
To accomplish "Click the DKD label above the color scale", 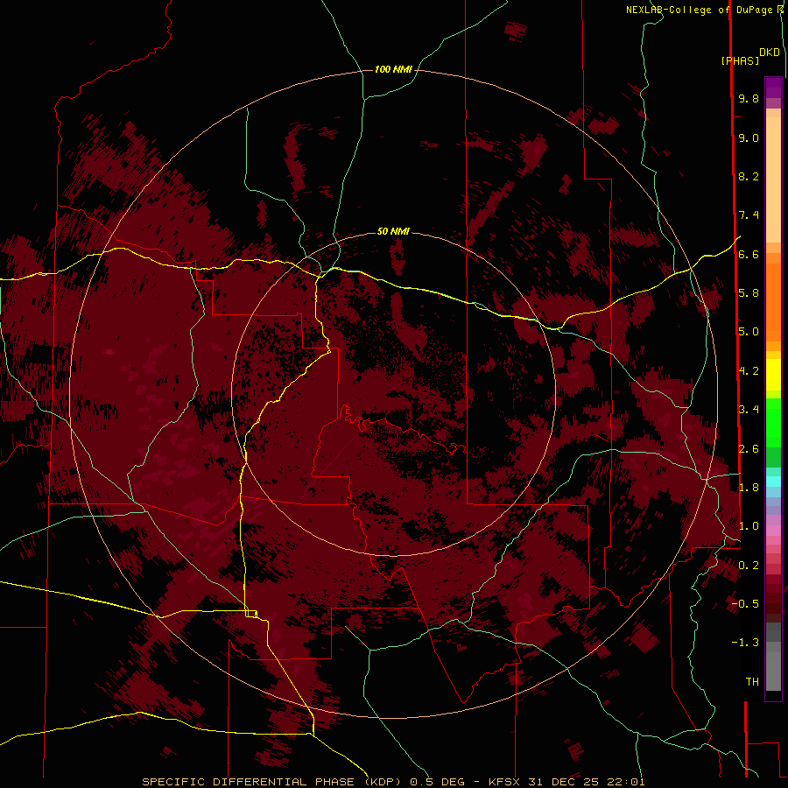I will (770, 53).
